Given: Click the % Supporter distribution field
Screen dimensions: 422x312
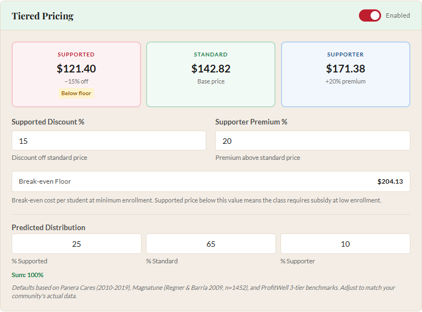Looking at the screenshot, I should 345,243.
